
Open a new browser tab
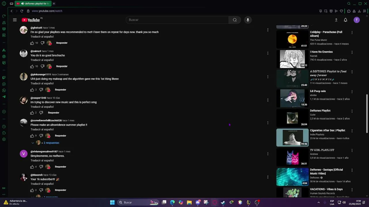click(54, 3)
